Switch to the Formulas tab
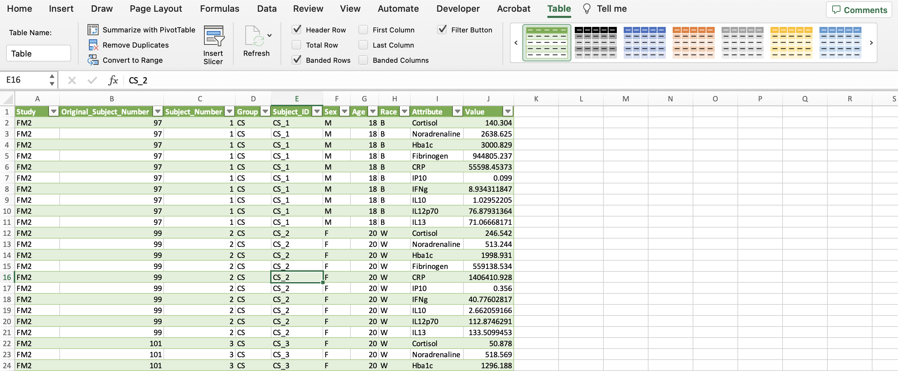The height and width of the screenshot is (371, 898). pos(219,9)
